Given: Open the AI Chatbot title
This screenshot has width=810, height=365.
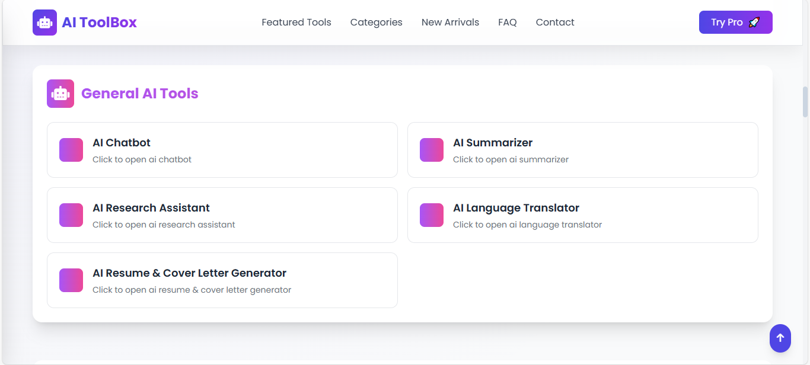Looking at the screenshot, I should 122,143.
